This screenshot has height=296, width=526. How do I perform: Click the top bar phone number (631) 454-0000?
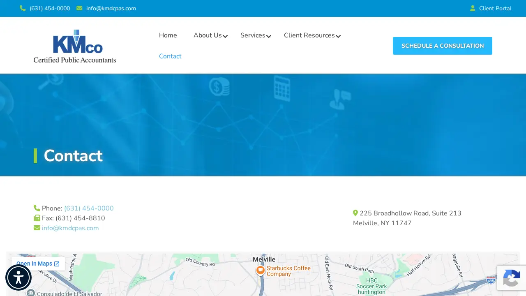tap(50, 8)
